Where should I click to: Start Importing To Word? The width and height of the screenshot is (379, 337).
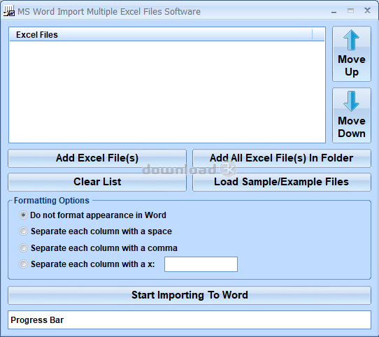pos(189,295)
